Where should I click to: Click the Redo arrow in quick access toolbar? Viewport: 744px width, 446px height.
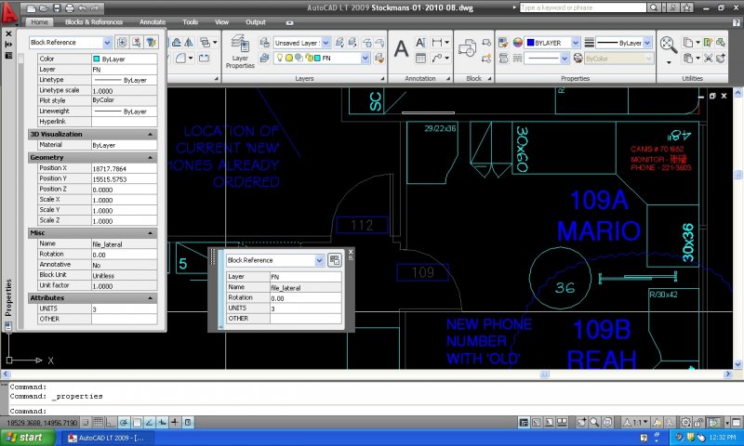pos(95,8)
